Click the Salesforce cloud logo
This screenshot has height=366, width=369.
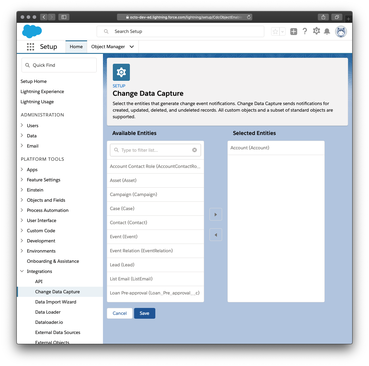coord(32,31)
